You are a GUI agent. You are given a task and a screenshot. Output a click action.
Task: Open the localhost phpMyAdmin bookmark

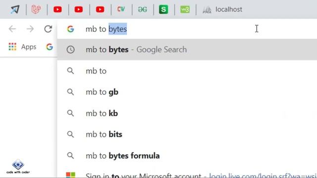point(222,9)
